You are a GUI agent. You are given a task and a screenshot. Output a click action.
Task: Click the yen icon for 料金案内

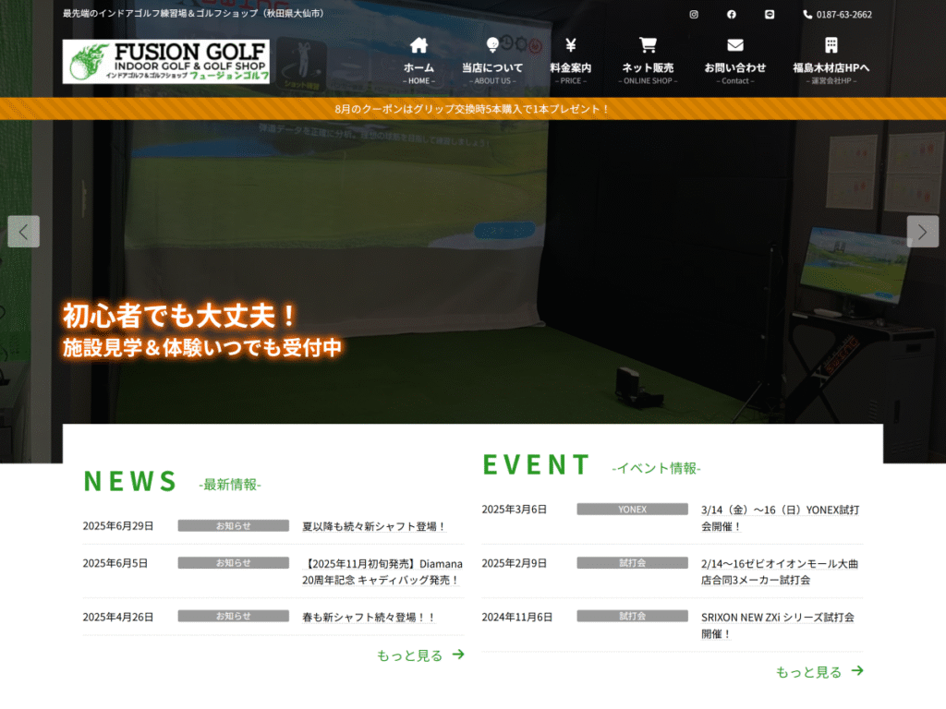[570, 45]
